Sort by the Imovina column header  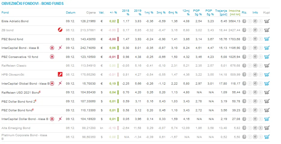[235, 12]
